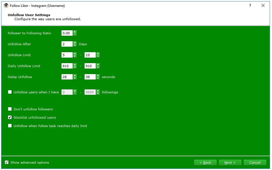
Task: Click the Daily Unfollow Limit label
Action: point(24,66)
